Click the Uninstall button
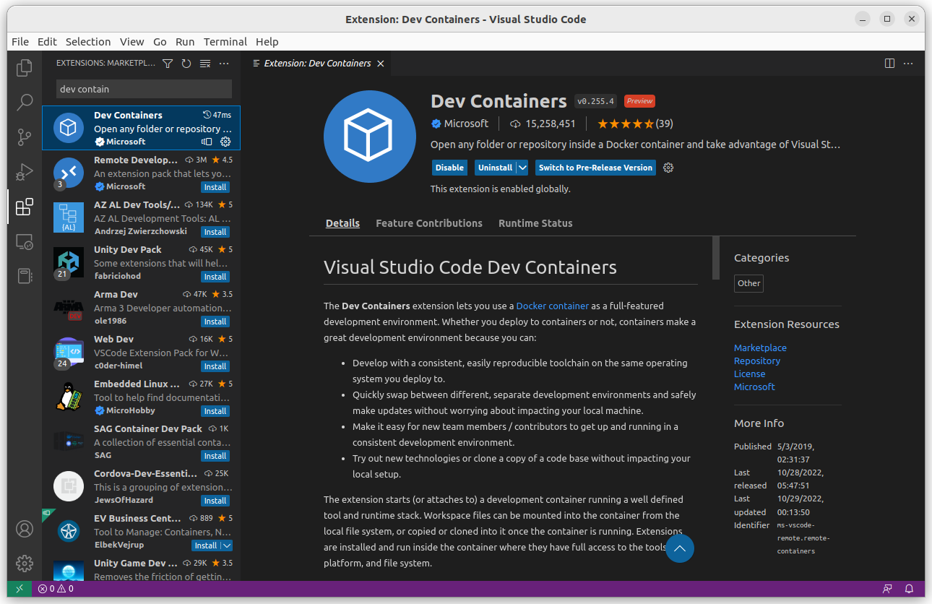Image resolution: width=932 pixels, height=604 pixels. [x=496, y=168]
